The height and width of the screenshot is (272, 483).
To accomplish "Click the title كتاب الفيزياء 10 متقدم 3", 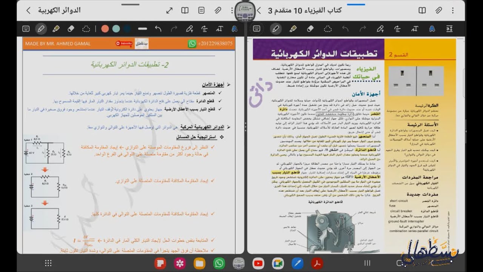I will (x=305, y=10).
